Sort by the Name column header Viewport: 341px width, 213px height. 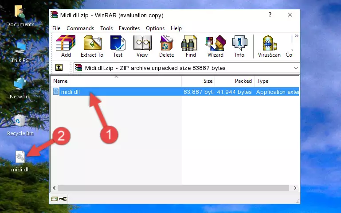(116, 81)
